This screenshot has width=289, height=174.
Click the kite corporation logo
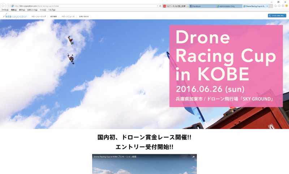point(14,16)
